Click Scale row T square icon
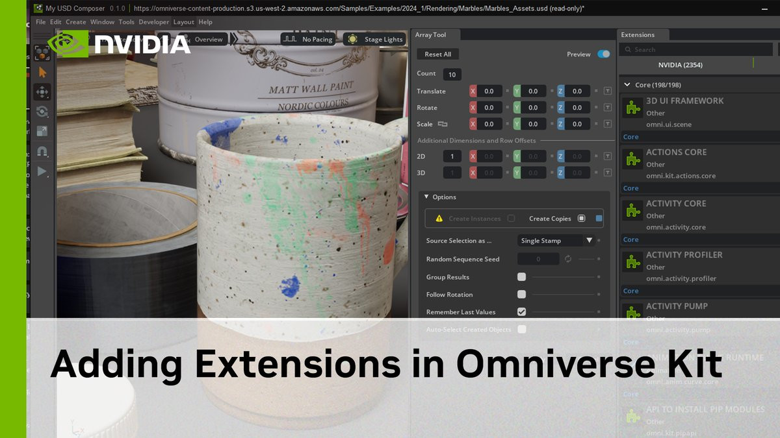The image size is (780, 438). (607, 124)
